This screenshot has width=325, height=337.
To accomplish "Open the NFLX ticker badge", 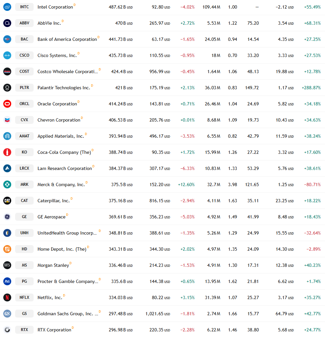I will [x=24, y=297].
